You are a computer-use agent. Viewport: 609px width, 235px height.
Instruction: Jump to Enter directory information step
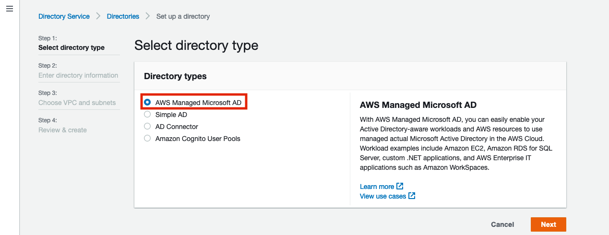pos(78,75)
